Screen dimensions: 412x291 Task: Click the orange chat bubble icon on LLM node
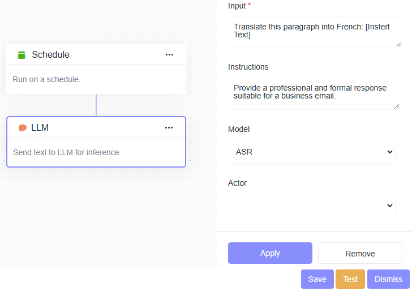tap(23, 128)
